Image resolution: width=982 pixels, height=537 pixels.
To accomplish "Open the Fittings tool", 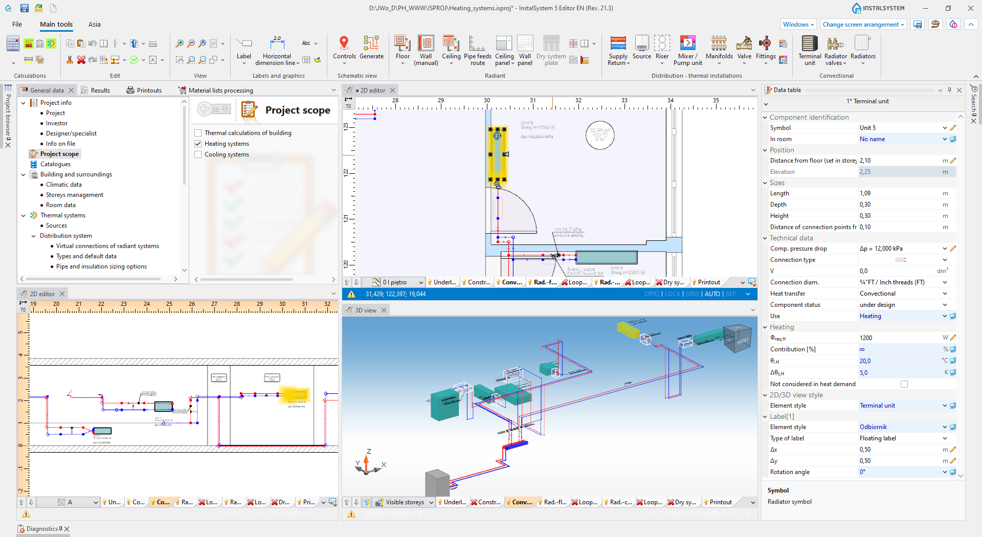I will coord(765,50).
